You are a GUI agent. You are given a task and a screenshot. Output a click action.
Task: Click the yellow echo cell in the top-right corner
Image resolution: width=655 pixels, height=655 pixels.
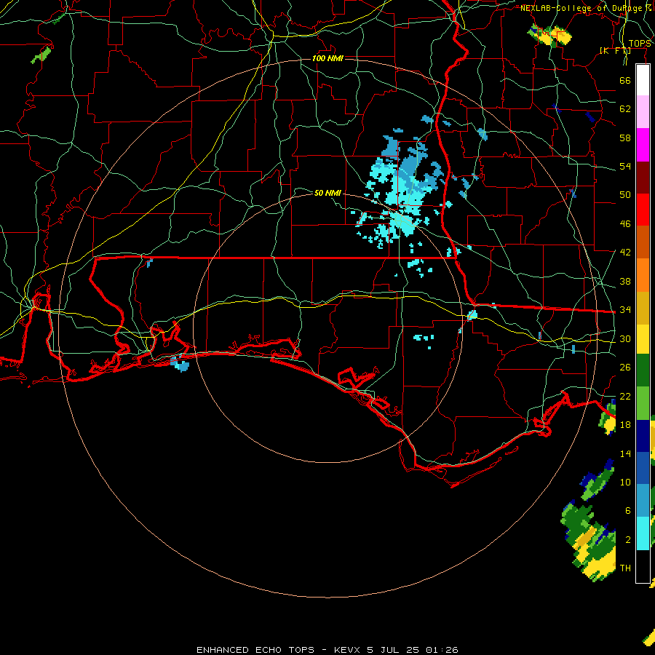tap(551, 36)
